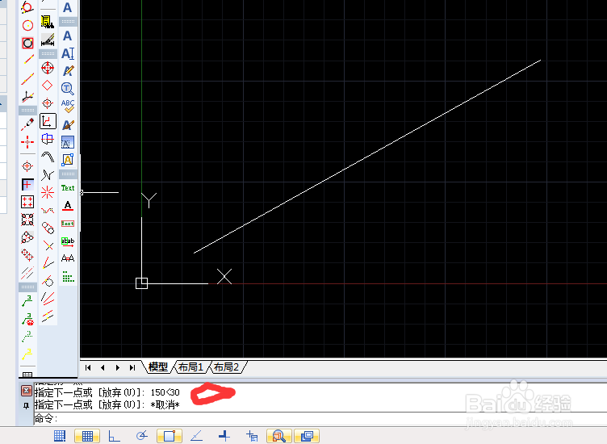This screenshot has height=444, width=607.
Task: Select the circle with center point tool
Action: coord(27,26)
